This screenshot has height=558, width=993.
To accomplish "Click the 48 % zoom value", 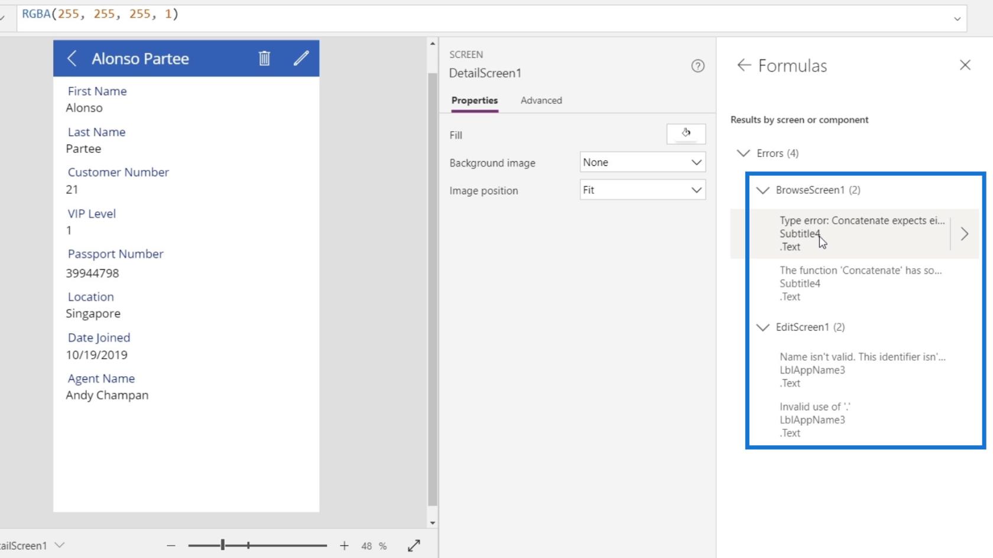I will (x=374, y=546).
